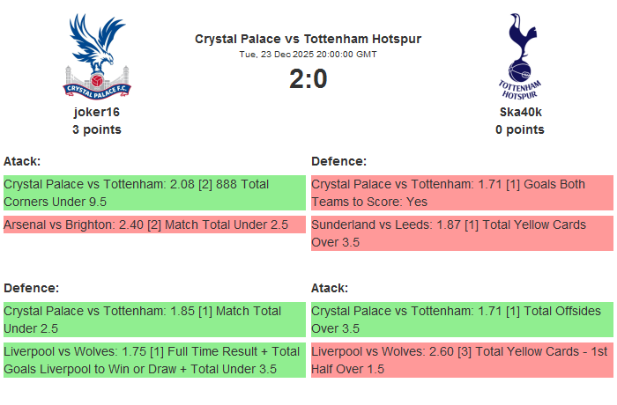Viewport: 617px width, 405px height.
Task: Select the Arsenal vs Brighton Under 2.5 bet
Action: point(154,225)
